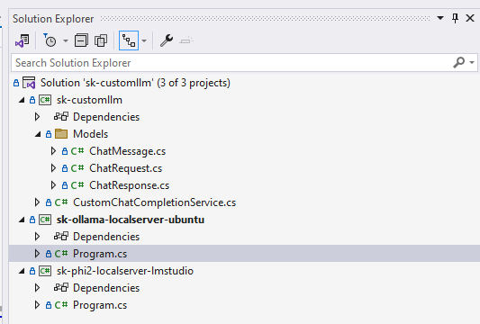This screenshot has height=324, width=480.
Task: Click project icon for sk-phi2-localserver-lmstudio
Action: tap(45, 271)
